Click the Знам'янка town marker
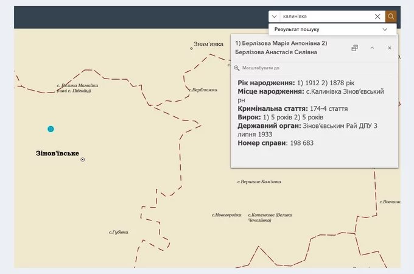414x274 pixels. [191, 49]
